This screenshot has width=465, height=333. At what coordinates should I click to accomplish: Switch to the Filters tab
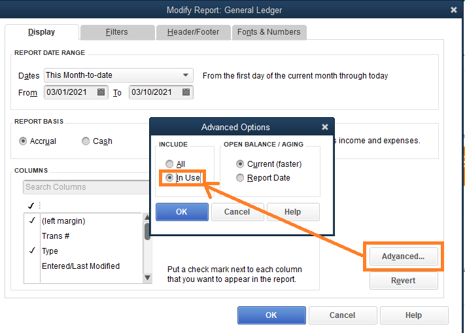(x=117, y=32)
